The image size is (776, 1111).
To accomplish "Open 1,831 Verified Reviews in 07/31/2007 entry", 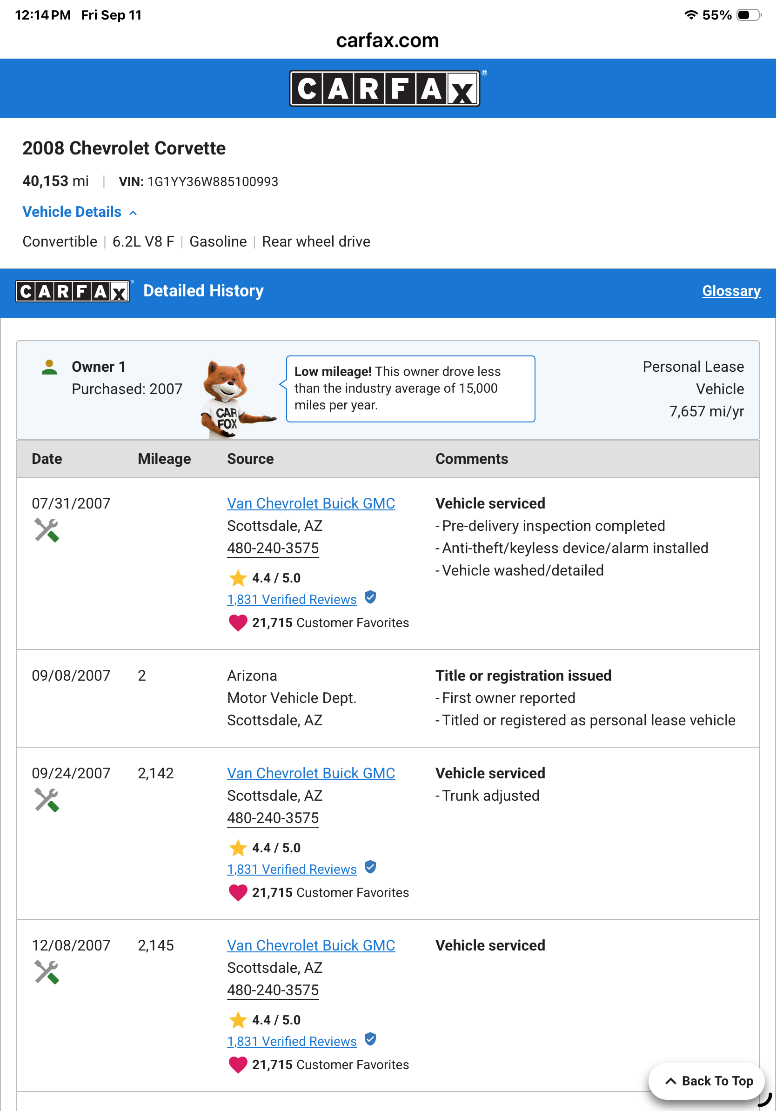I will [292, 600].
